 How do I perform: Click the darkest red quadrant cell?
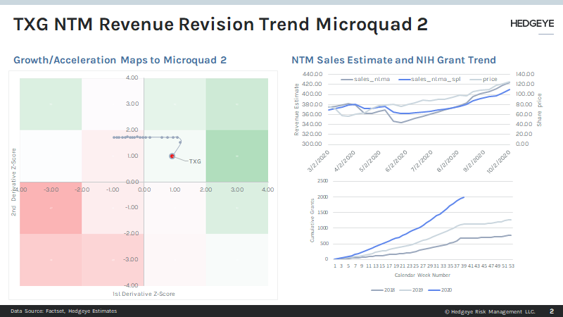coord(51,208)
